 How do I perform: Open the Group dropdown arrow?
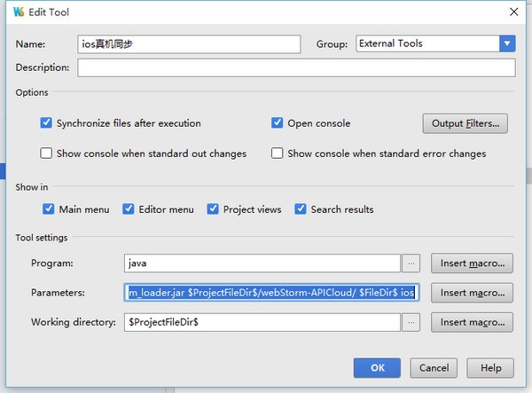[x=507, y=43]
